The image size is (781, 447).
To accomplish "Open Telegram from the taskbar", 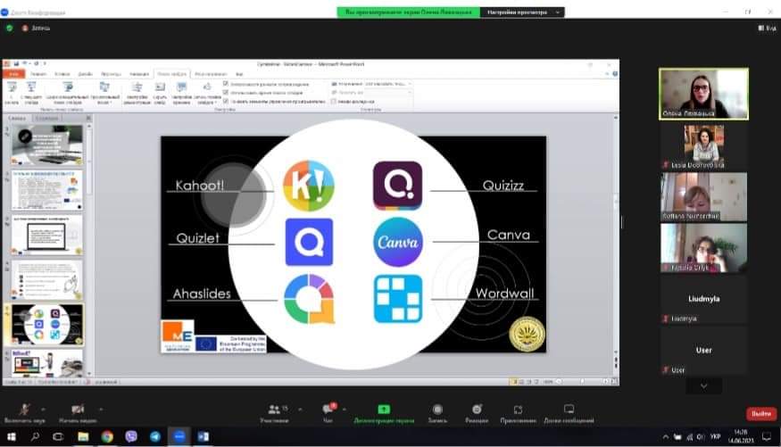I will [x=155, y=436].
